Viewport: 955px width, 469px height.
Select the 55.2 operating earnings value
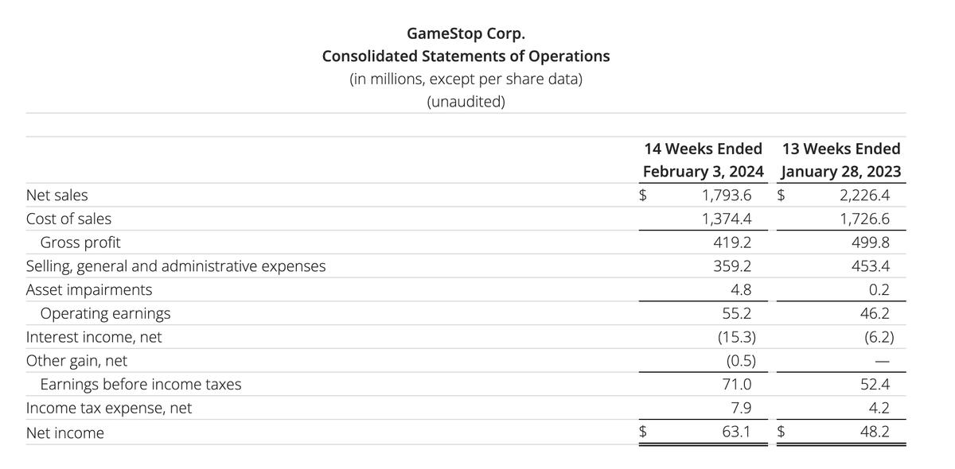(x=737, y=314)
